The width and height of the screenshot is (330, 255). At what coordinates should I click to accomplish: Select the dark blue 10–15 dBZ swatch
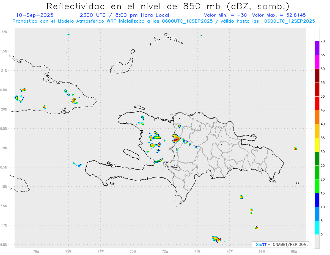[317, 200]
